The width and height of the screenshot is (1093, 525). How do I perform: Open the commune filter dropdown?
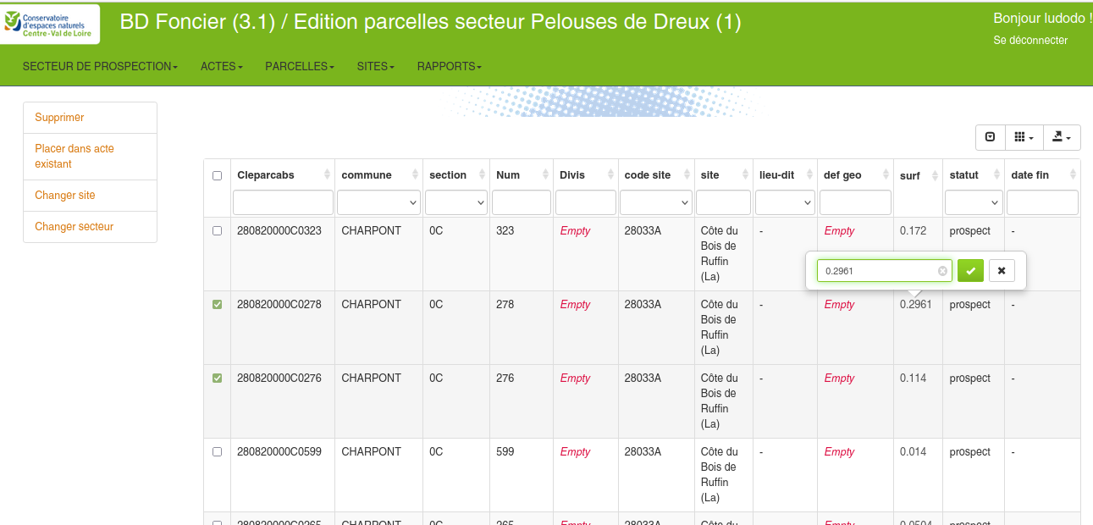click(378, 202)
